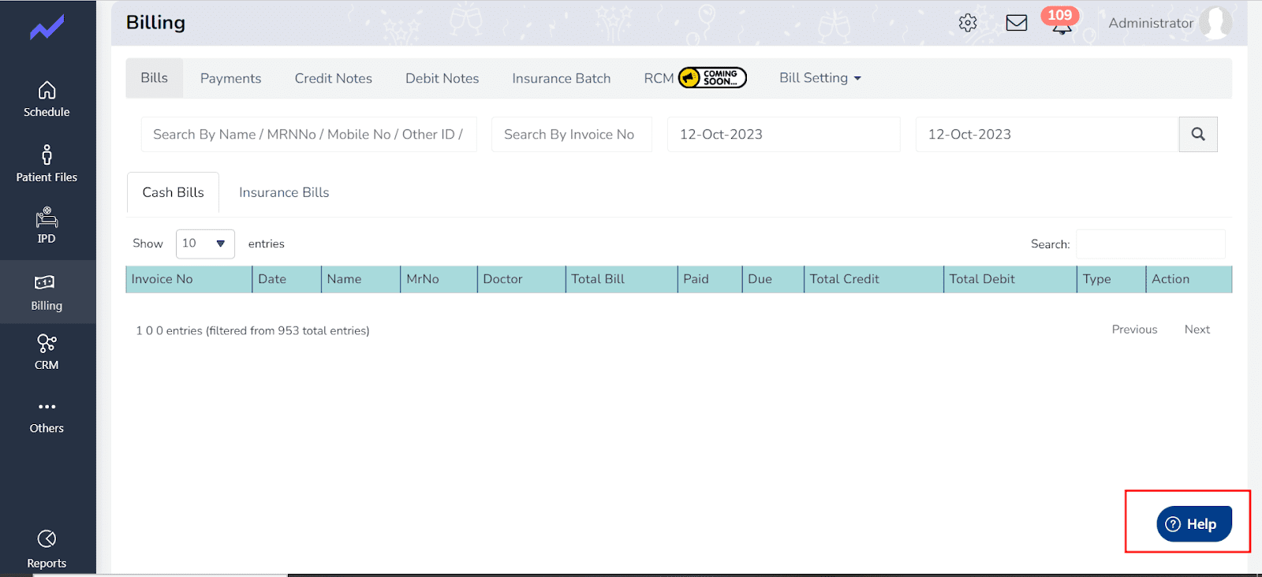
Task: Open the Payments tab
Action: tap(230, 78)
